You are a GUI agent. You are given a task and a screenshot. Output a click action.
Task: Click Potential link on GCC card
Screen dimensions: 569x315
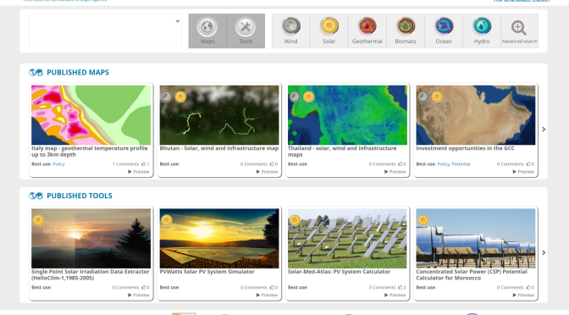pyautogui.click(x=461, y=164)
